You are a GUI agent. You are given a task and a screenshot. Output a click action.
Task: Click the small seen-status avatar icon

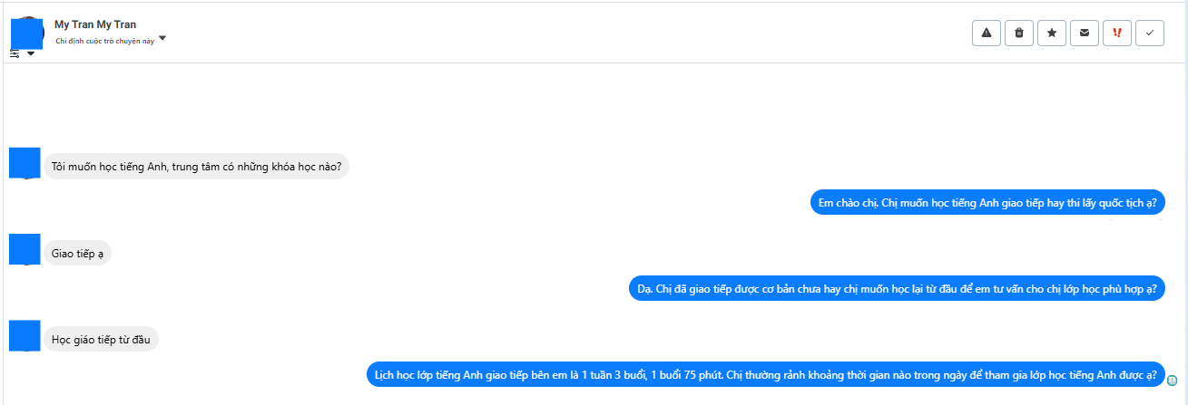coord(1173,381)
